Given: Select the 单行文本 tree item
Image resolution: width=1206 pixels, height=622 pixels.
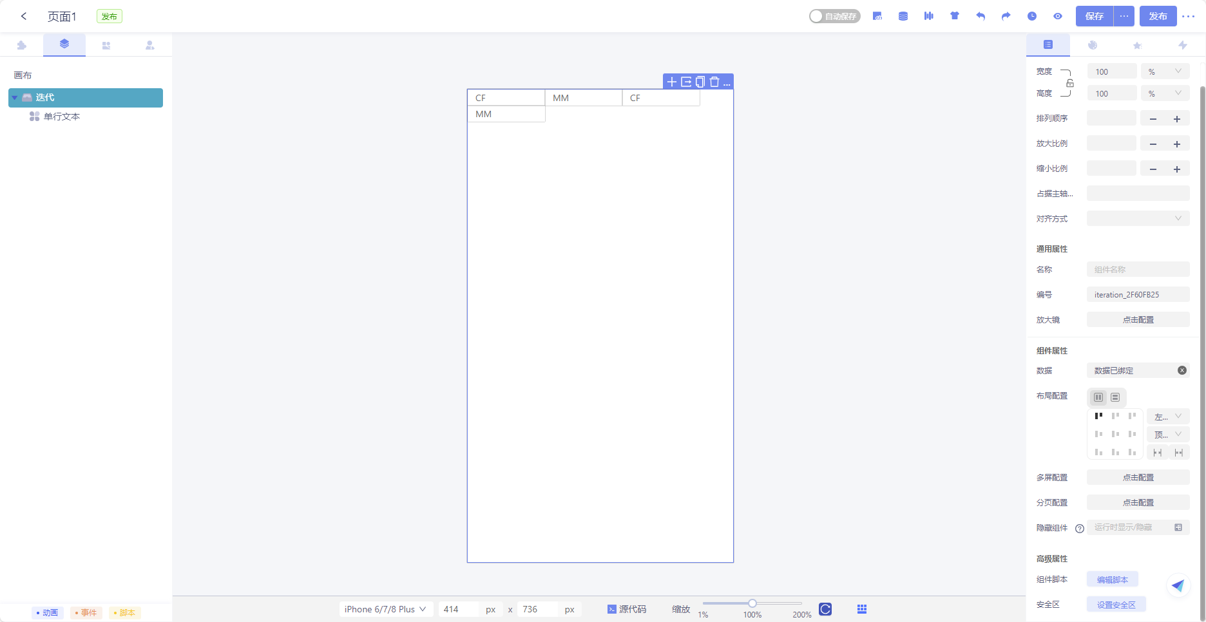Looking at the screenshot, I should (62, 117).
